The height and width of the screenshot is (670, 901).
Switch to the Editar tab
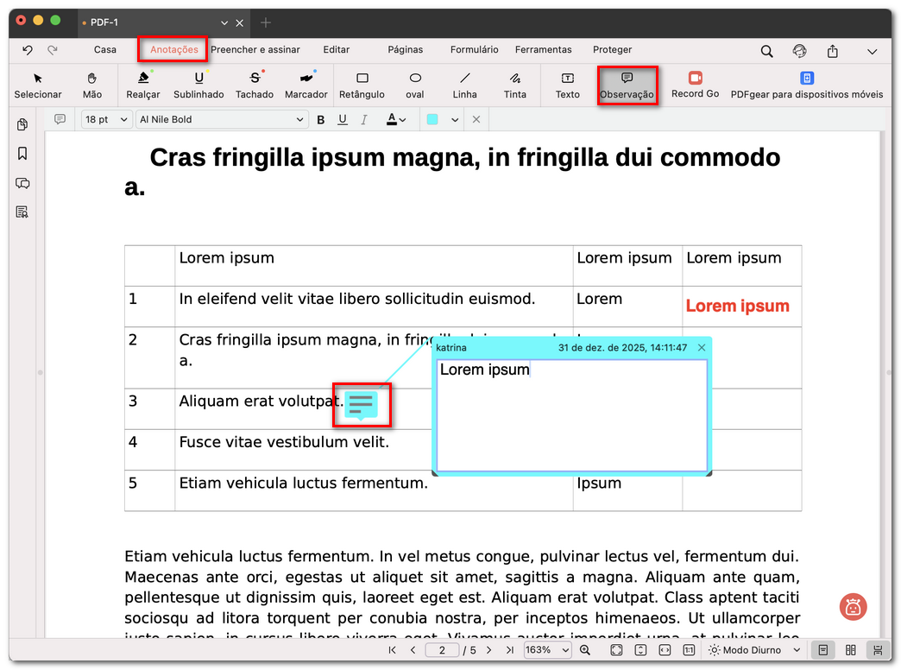click(337, 49)
